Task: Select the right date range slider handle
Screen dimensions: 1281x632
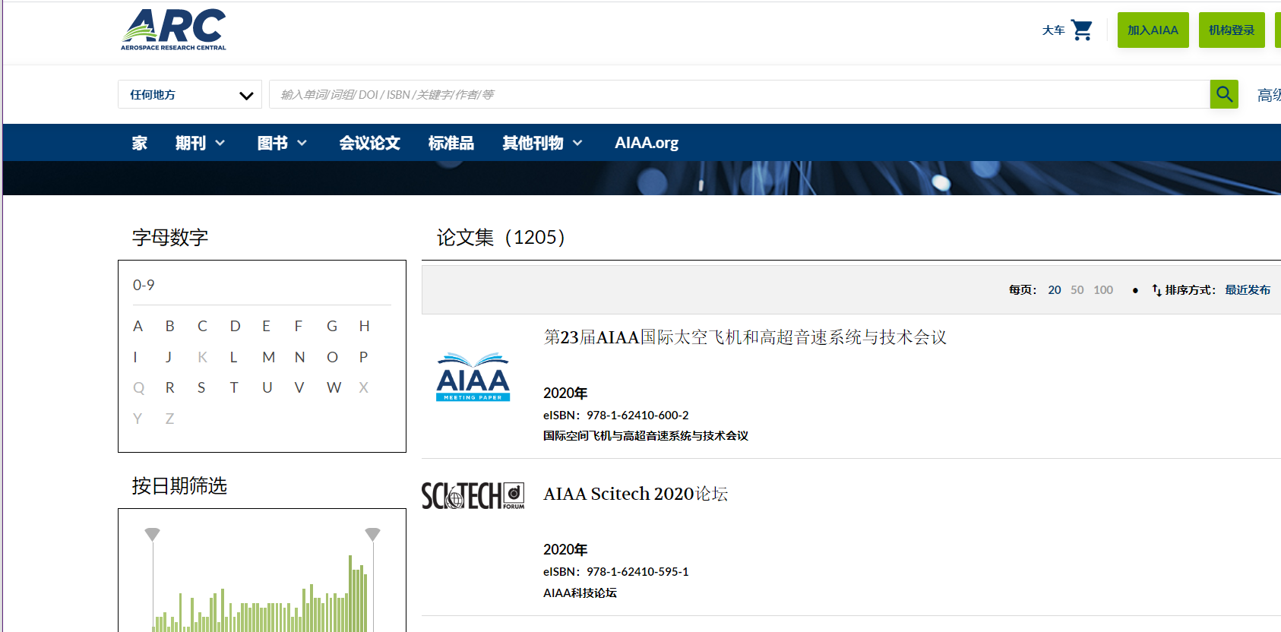Action: (x=372, y=534)
